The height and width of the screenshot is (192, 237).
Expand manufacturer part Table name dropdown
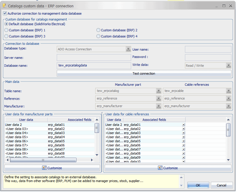pos(159,91)
